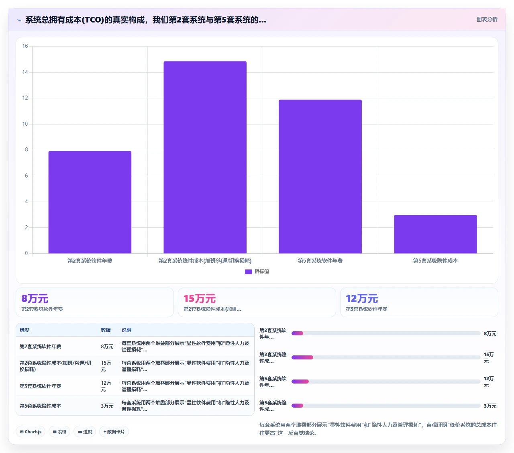Click x-axis label 第2套系统软件年费
This screenshot has width=514, height=453.
(90, 261)
